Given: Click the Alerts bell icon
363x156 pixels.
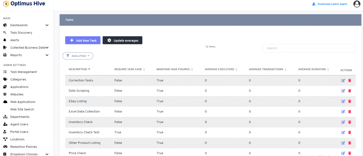Looking at the screenshot, I should 5,40.
